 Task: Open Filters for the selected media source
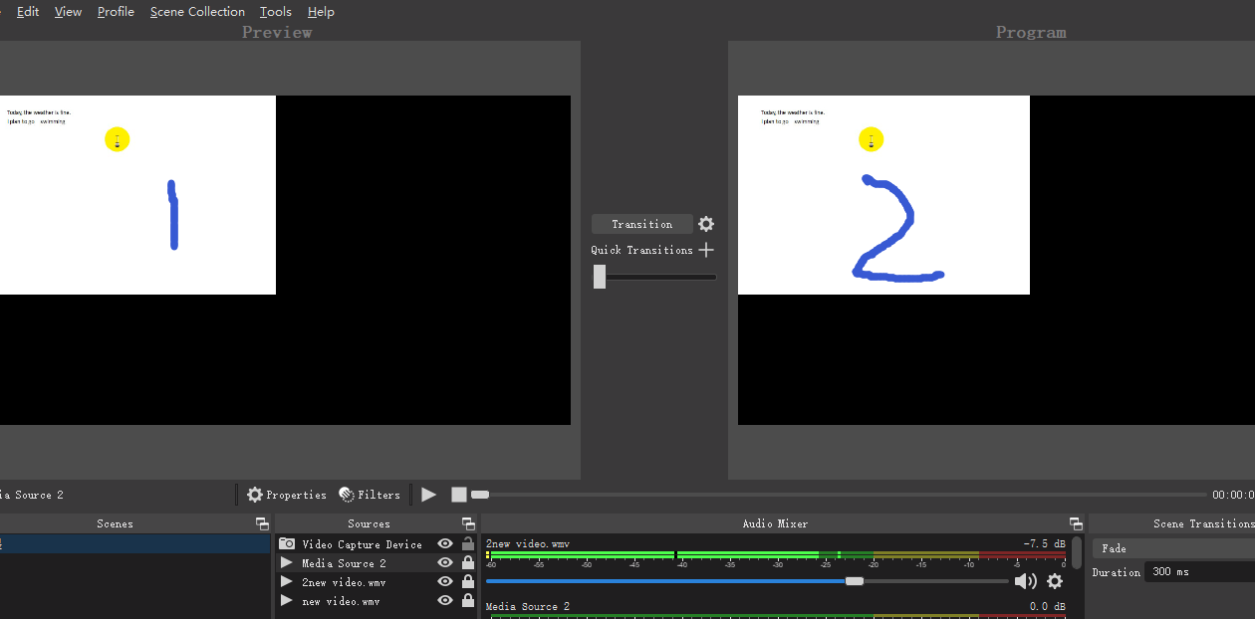click(x=370, y=494)
